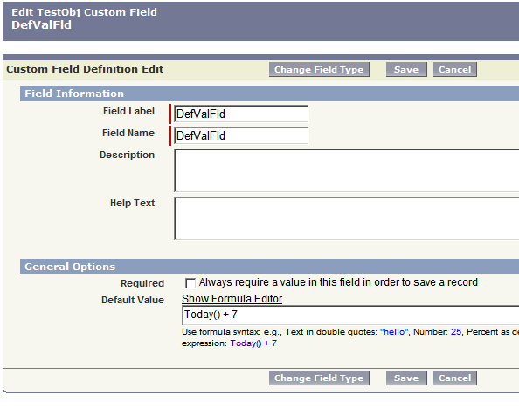Click the top Change Field Type button
The image size is (519, 416).
pos(319,70)
